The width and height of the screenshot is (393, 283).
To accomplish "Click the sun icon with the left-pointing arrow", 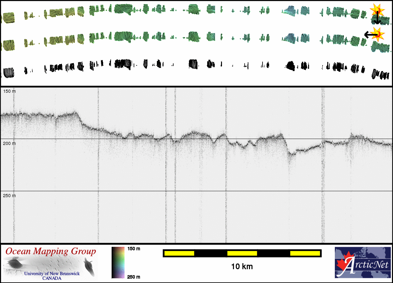I will click(377, 33).
